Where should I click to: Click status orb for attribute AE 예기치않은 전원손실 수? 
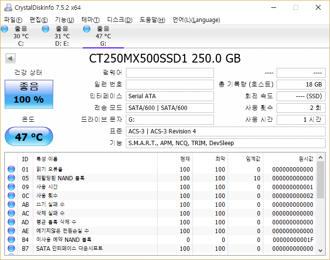(x=11, y=231)
